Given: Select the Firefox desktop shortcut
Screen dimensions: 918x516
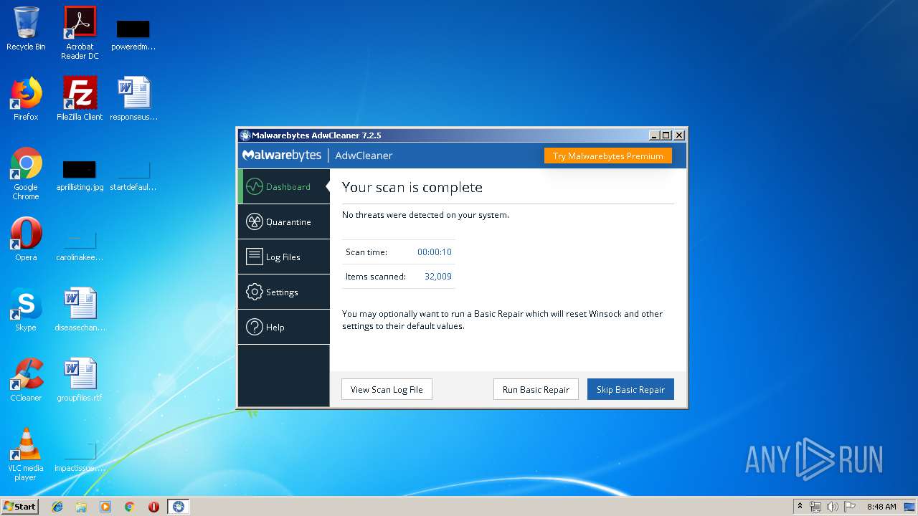Looking at the screenshot, I should pos(26,99).
